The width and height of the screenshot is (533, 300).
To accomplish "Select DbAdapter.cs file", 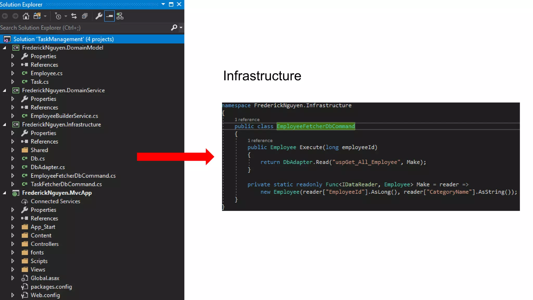I will pyautogui.click(x=48, y=167).
